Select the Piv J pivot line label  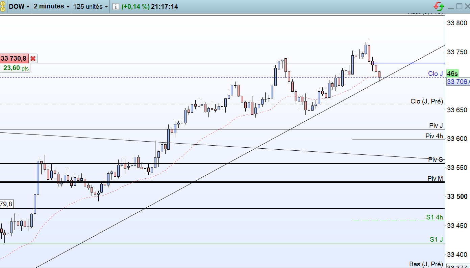(436, 125)
